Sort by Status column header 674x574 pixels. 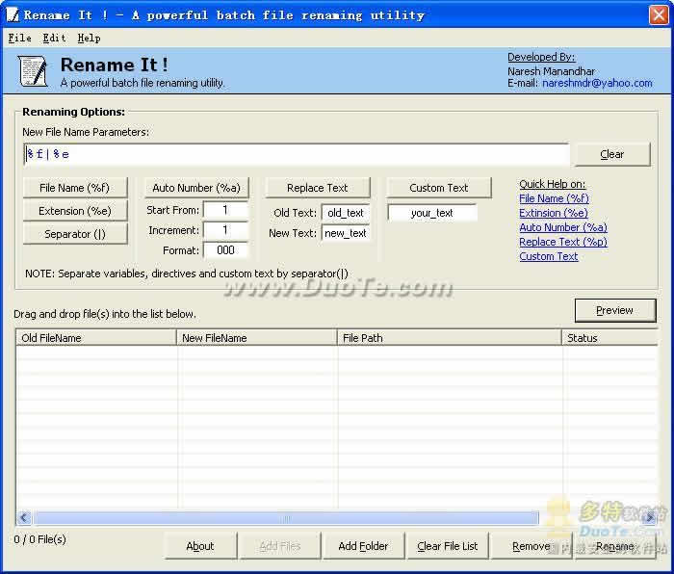609,338
